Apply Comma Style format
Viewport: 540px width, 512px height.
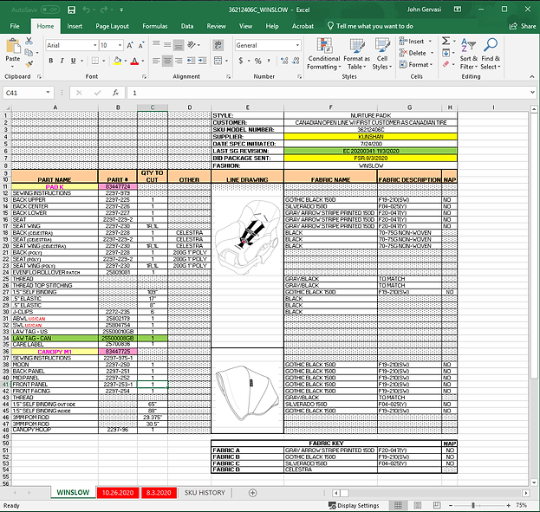pos(269,61)
